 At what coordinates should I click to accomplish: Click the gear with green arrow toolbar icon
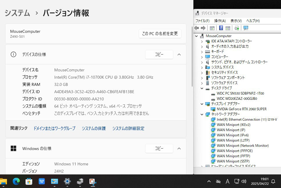pyautogui.click(x=237, y=28)
